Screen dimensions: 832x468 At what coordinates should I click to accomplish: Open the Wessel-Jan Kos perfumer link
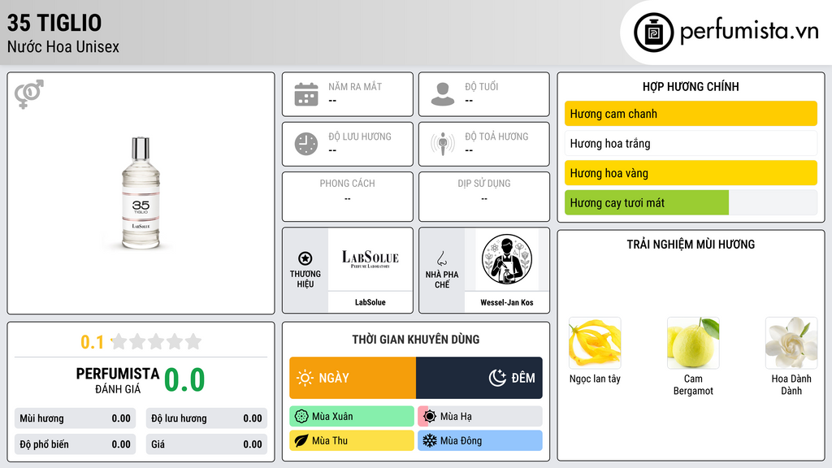tap(507, 302)
